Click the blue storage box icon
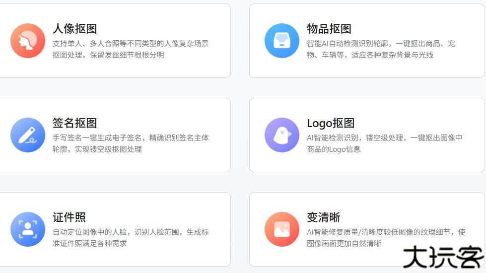 pyautogui.click(x=282, y=41)
